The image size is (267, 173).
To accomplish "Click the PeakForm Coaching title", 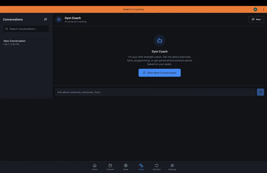I will coord(133,9).
